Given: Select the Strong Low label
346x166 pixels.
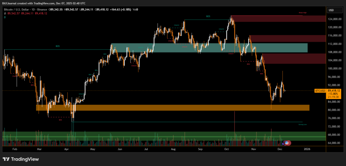Looking at the screenshot, I should point(302,124).
